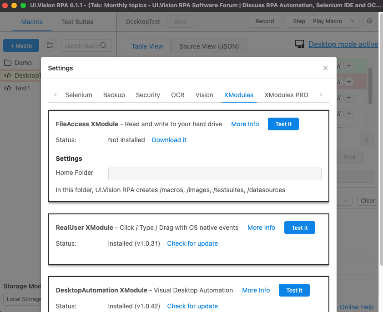The height and width of the screenshot is (312, 383).
Task: Open More Info for FileAccess XModule
Action: (245, 124)
